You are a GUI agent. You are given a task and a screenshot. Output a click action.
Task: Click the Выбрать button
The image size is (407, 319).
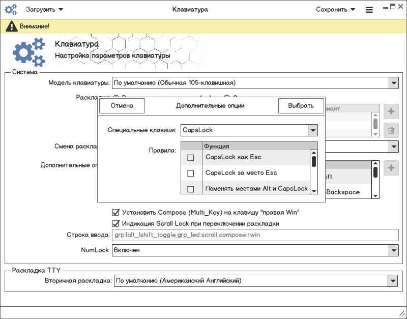tap(301, 106)
